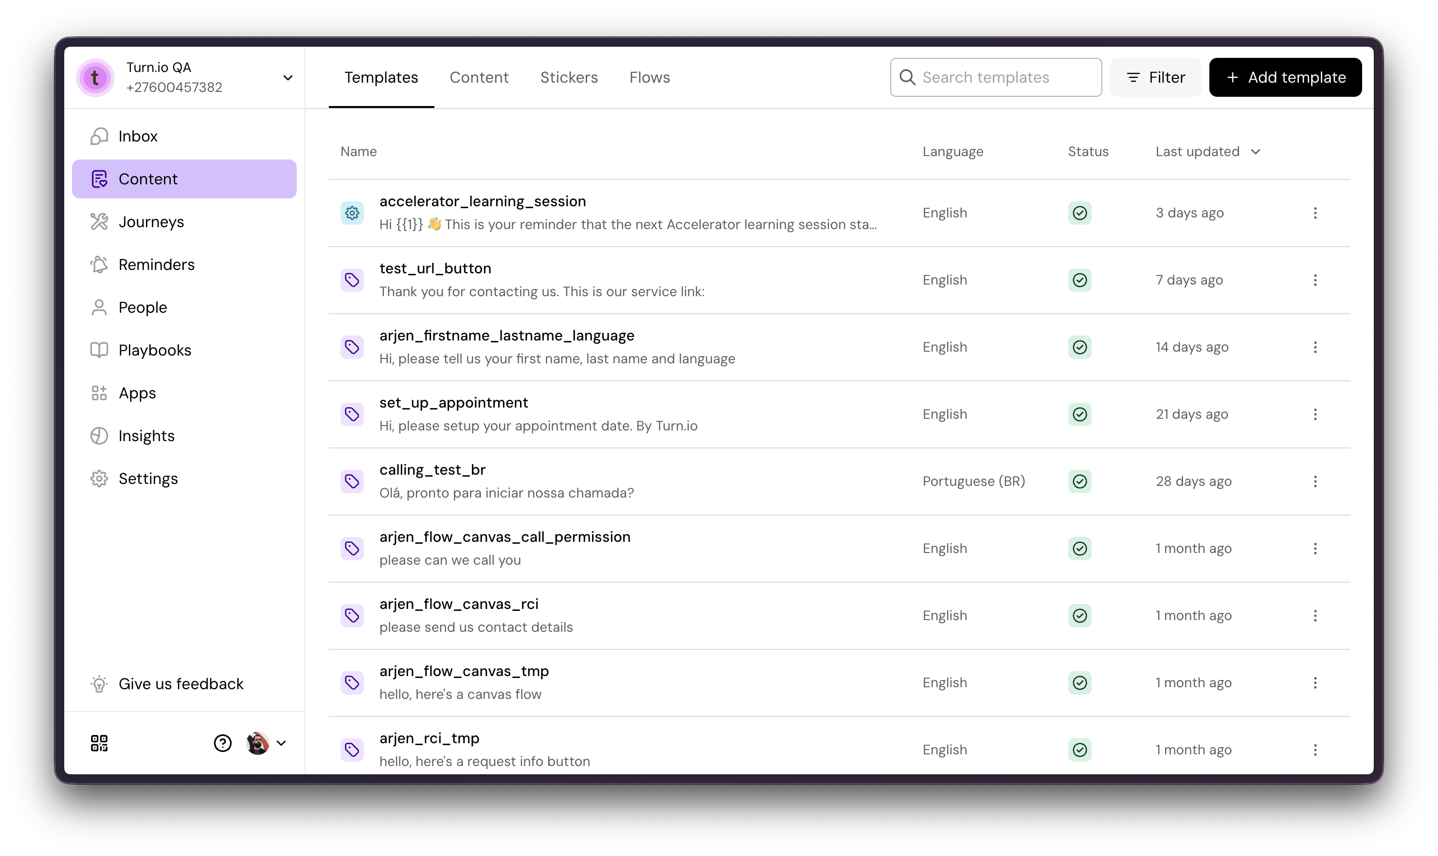Click the 28 days ago timestamp
This screenshot has width=1438, height=856.
coord(1193,481)
